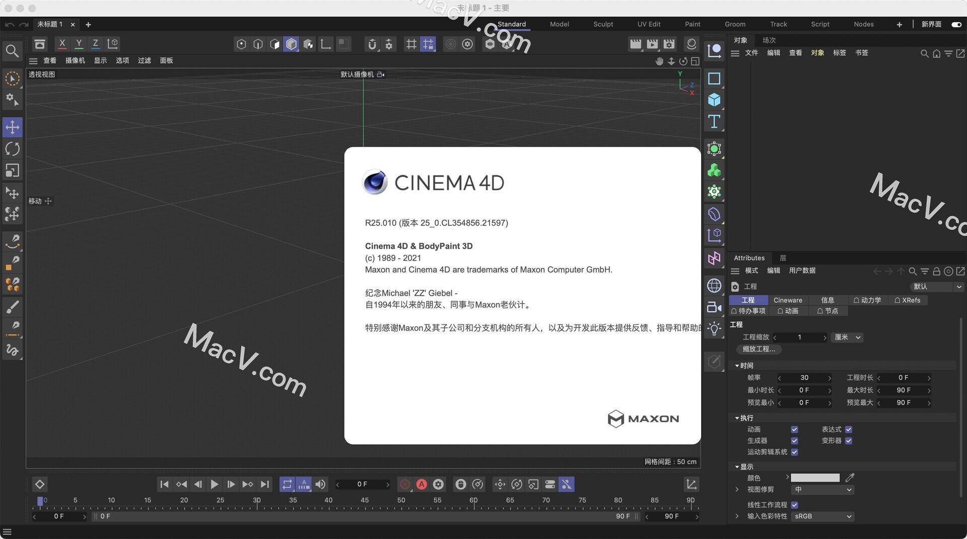Image resolution: width=967 pixels, height=539 pixels.
Task: Click the Sculpt layout label at the top
Action: point(602,24)
